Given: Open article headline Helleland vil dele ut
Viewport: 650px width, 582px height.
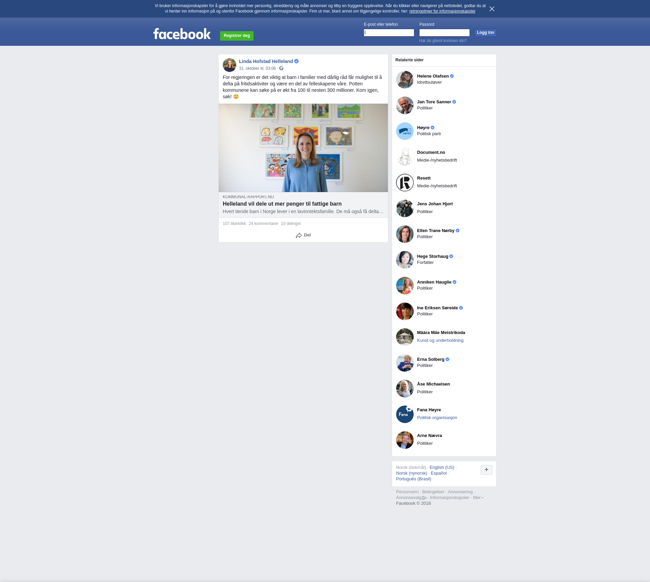Looking at the screenshot, I should pos(282,204).
